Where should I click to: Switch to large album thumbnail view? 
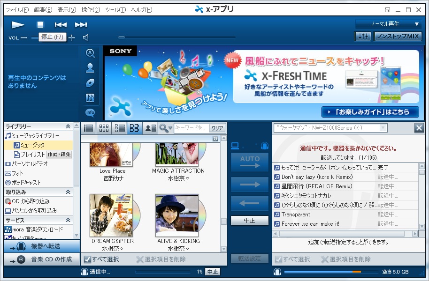134,128
